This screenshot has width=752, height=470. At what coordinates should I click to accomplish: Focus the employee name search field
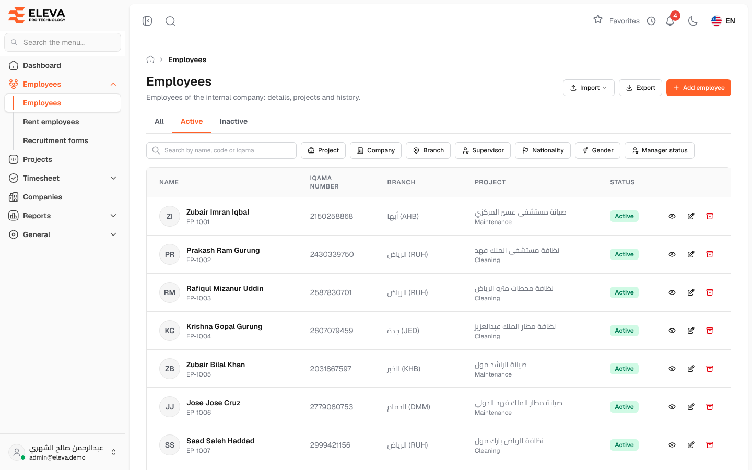tap(221, 150)
